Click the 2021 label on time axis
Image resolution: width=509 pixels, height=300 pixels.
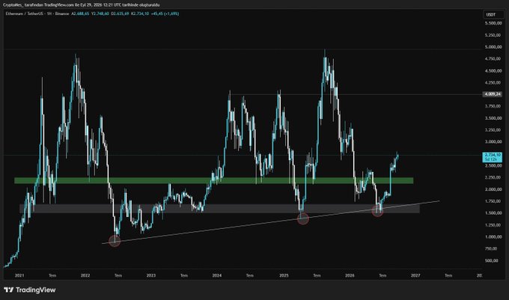19,275
